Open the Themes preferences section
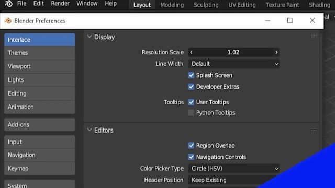This screenshot has height=188, width=335. tap(40, 53)
